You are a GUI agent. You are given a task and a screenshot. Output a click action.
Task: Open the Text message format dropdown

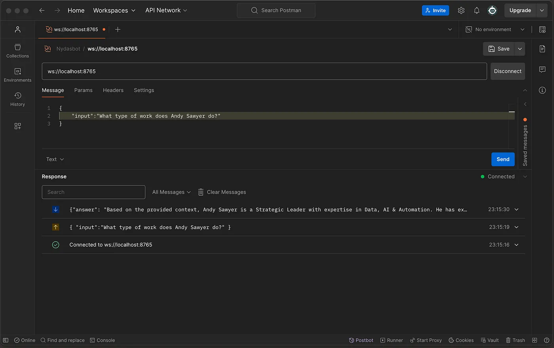(55, 159)
